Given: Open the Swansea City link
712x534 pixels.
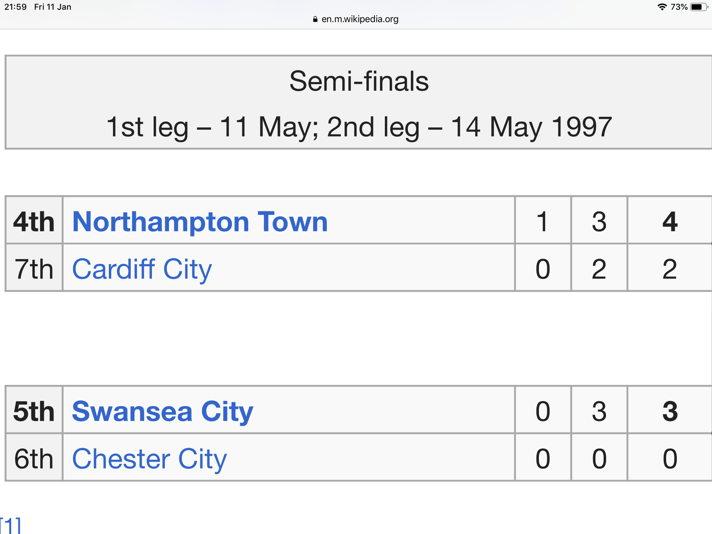Looking at the screenshot, I should [x=163, y=411].
